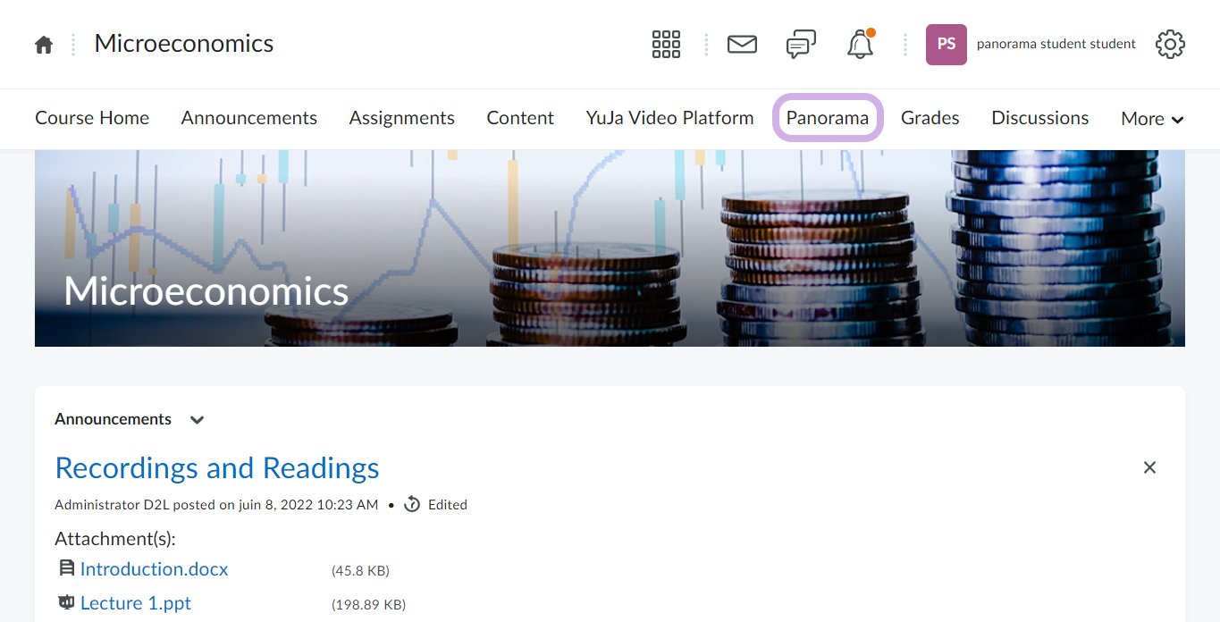Image resolution: width=1220 pixels, height=622 pixels.
Task: Check the update alerts bell icon
Action: pyautogui.click(x=860, y=44)
